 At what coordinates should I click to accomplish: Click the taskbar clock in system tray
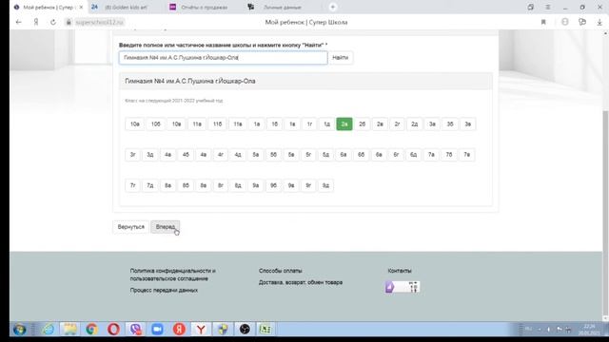pos(589,330)
